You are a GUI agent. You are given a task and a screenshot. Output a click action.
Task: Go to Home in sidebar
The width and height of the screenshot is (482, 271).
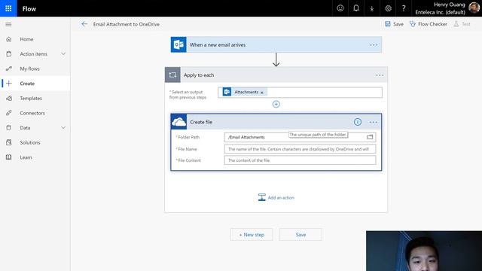click(35, 39)
